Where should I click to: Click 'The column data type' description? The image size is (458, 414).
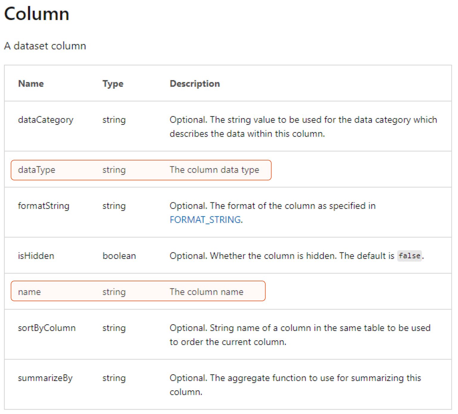point(214,170)
